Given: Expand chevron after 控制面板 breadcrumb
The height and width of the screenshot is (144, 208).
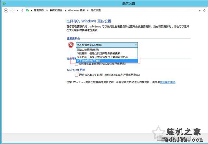Looking at the screenshot, I should [x=47, y=10].
